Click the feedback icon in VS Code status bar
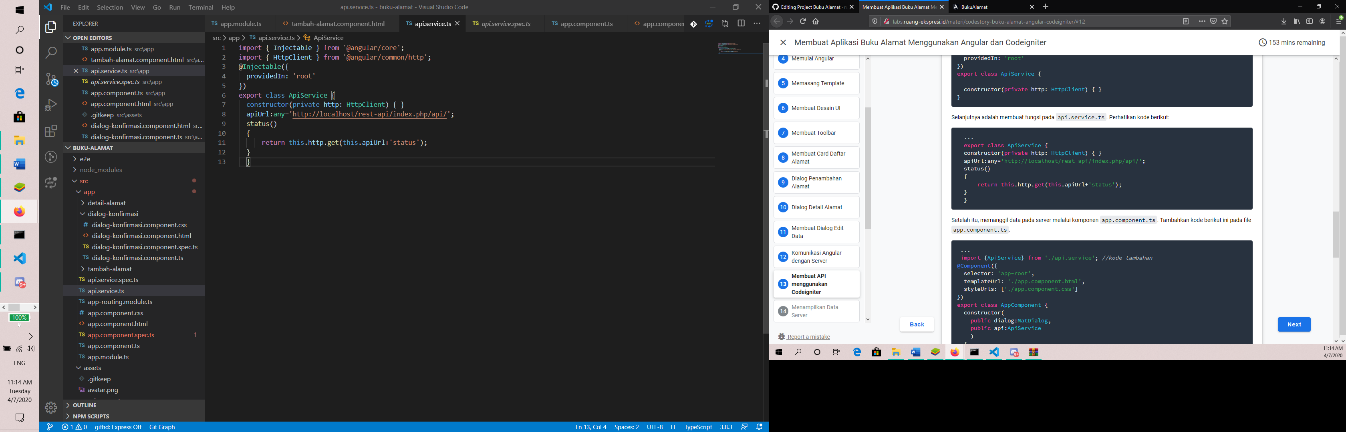 pos(744,427)
